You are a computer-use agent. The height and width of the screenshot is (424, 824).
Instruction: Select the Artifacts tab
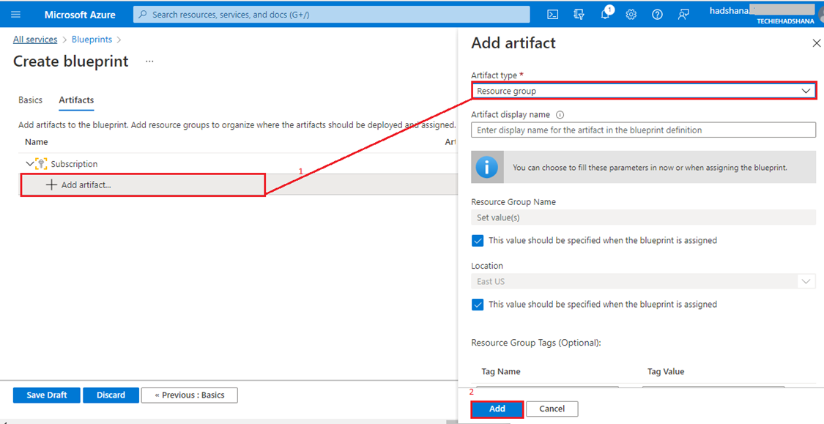pyautogui.click(x=76, y=100)
